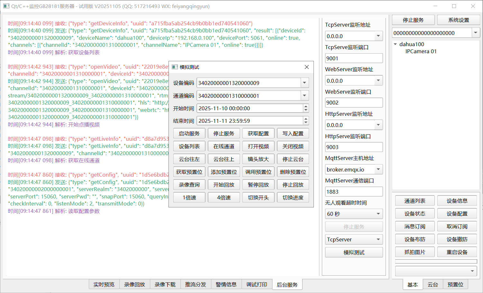The width and height of the screenshot is (483, 293).
Task: Click the 写入配置 button
Action: (293, 133)
